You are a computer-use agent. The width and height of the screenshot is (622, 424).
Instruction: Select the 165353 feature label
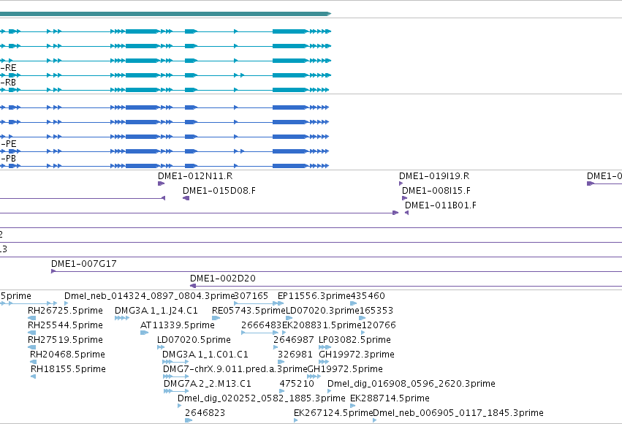tap(376, 311)
